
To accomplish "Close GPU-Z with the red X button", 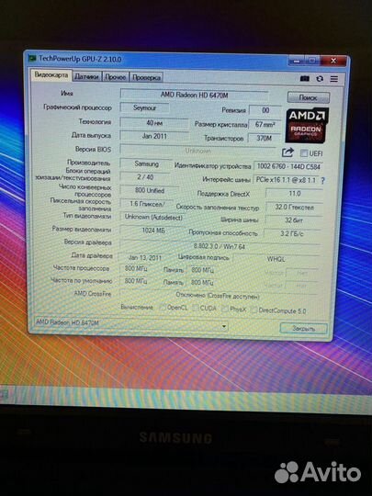I will pos(333,61).
